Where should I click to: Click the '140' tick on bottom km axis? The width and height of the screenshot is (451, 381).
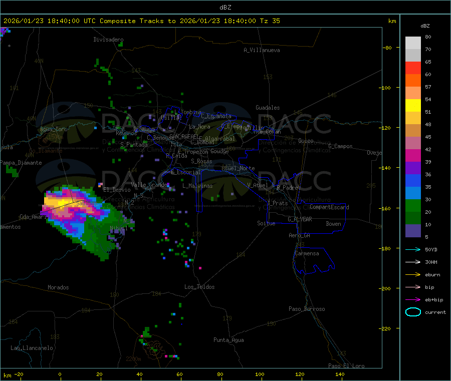click(340, 374)
